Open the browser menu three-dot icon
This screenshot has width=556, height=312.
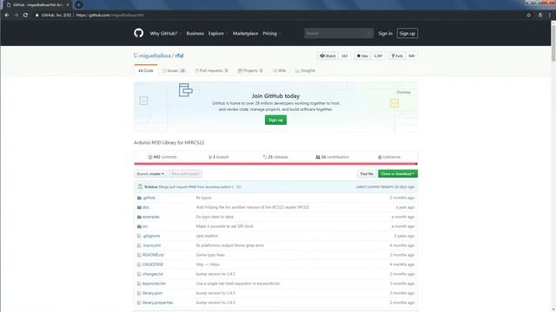click(x=550, y=16)
